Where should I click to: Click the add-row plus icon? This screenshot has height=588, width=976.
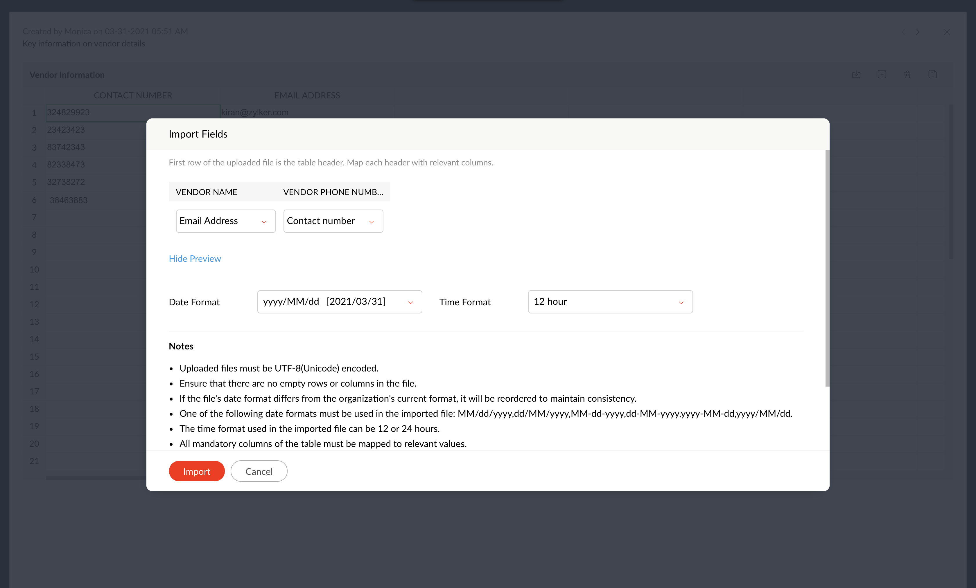pos(882,74)
